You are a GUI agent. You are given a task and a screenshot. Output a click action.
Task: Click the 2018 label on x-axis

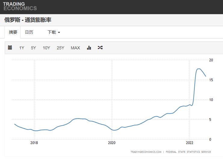point(34,143)
